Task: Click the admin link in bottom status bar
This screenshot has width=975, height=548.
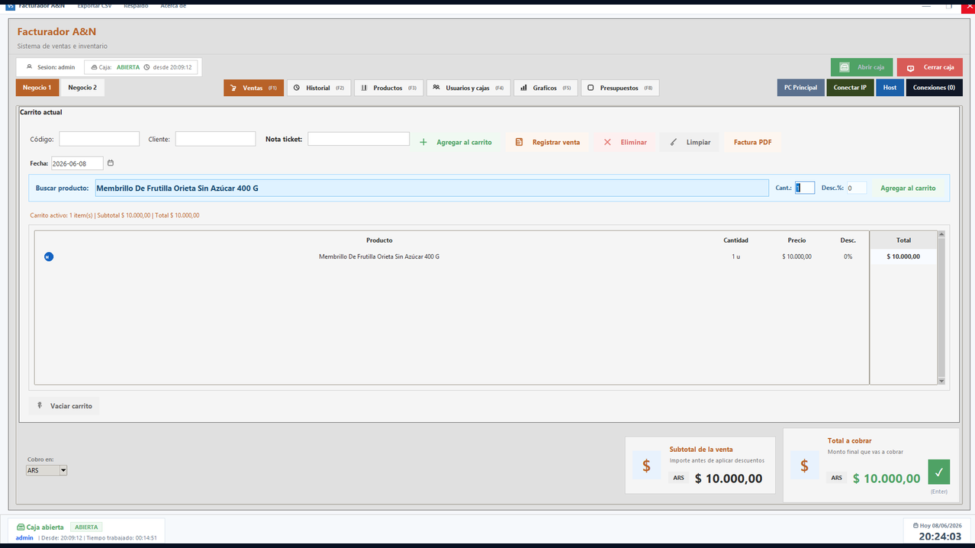Action: (24, 538)
